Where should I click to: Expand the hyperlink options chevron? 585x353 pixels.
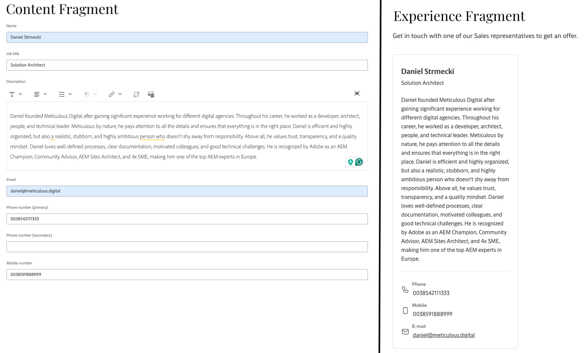[120, 94]
